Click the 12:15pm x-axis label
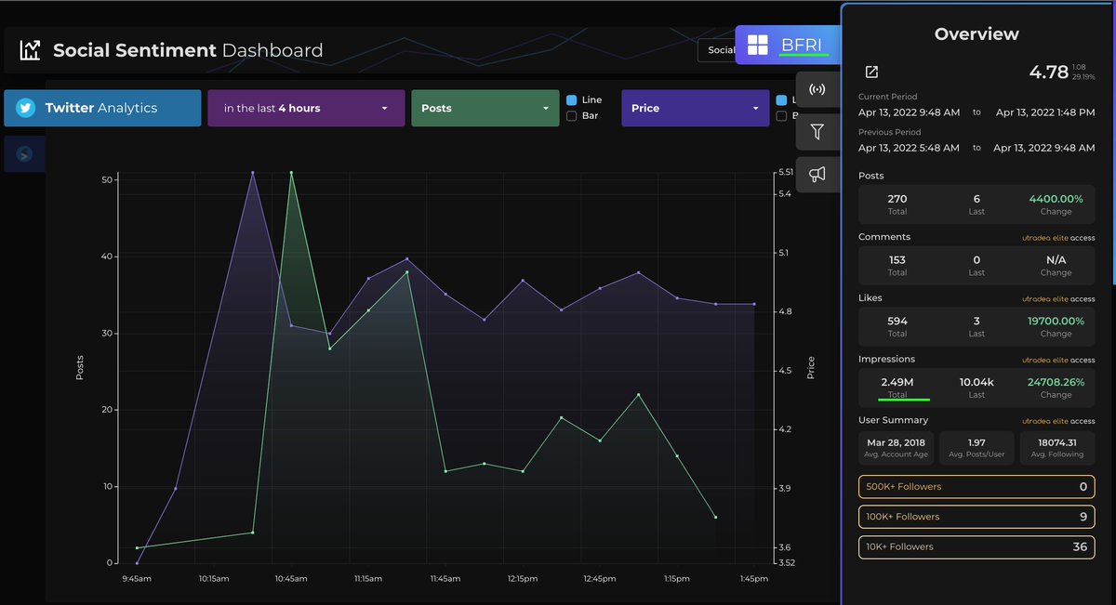Image resolution: width=1116 pixels, height=605 pixels. point(523,578)
